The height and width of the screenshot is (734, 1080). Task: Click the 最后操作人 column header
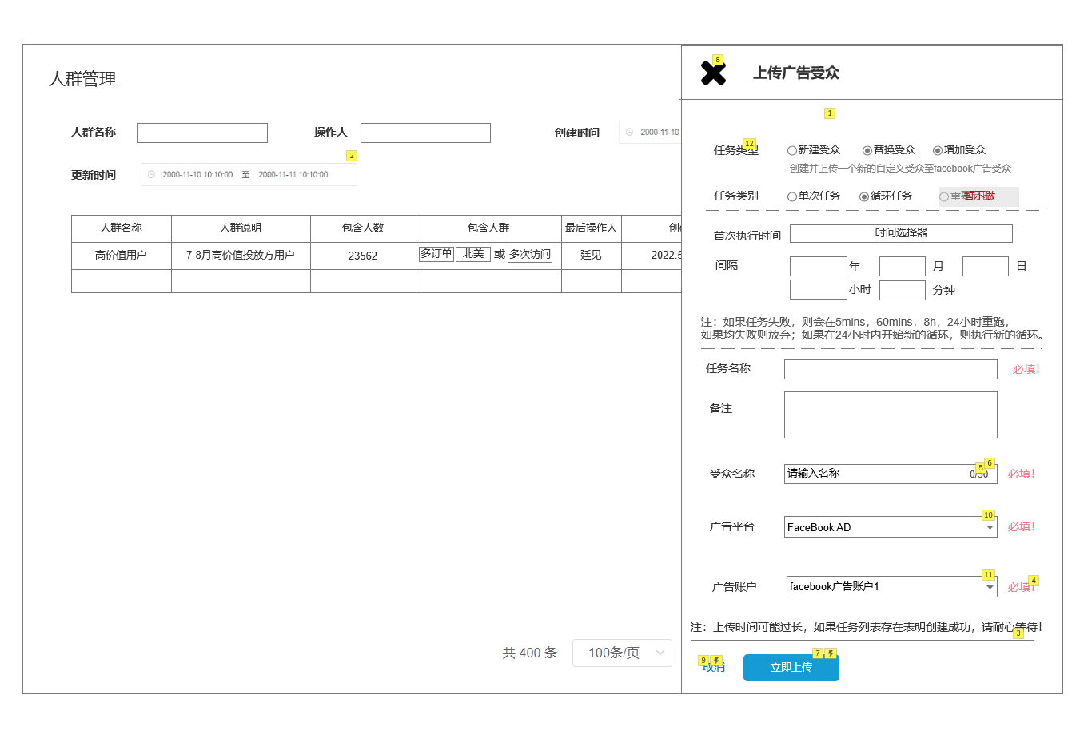point(592,228)
